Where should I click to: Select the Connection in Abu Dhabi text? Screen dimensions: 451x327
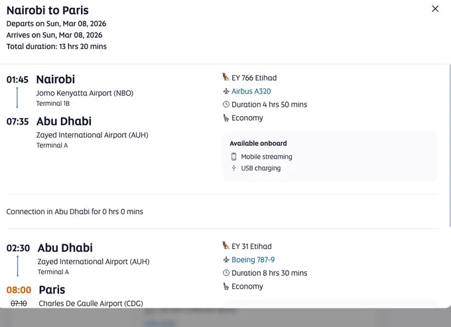tap(75, 212)
